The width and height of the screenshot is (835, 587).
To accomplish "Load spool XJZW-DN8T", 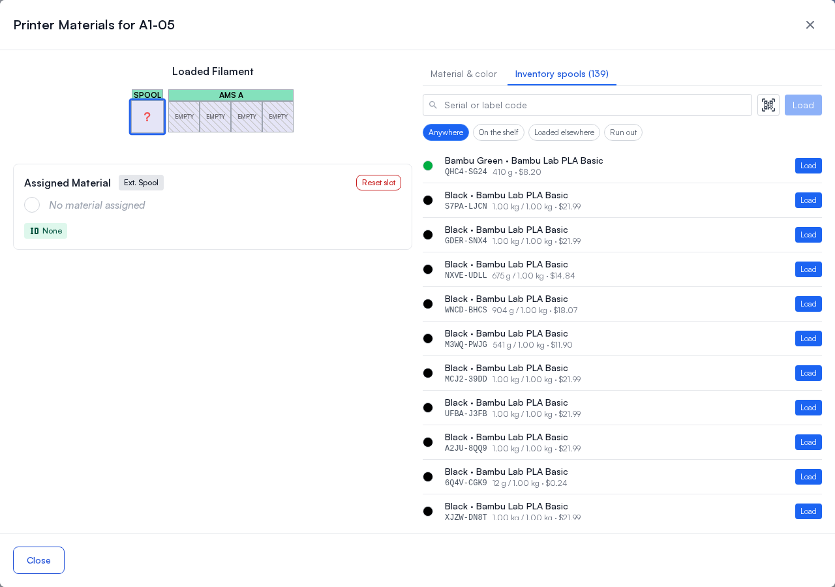I will coord(808,511).
